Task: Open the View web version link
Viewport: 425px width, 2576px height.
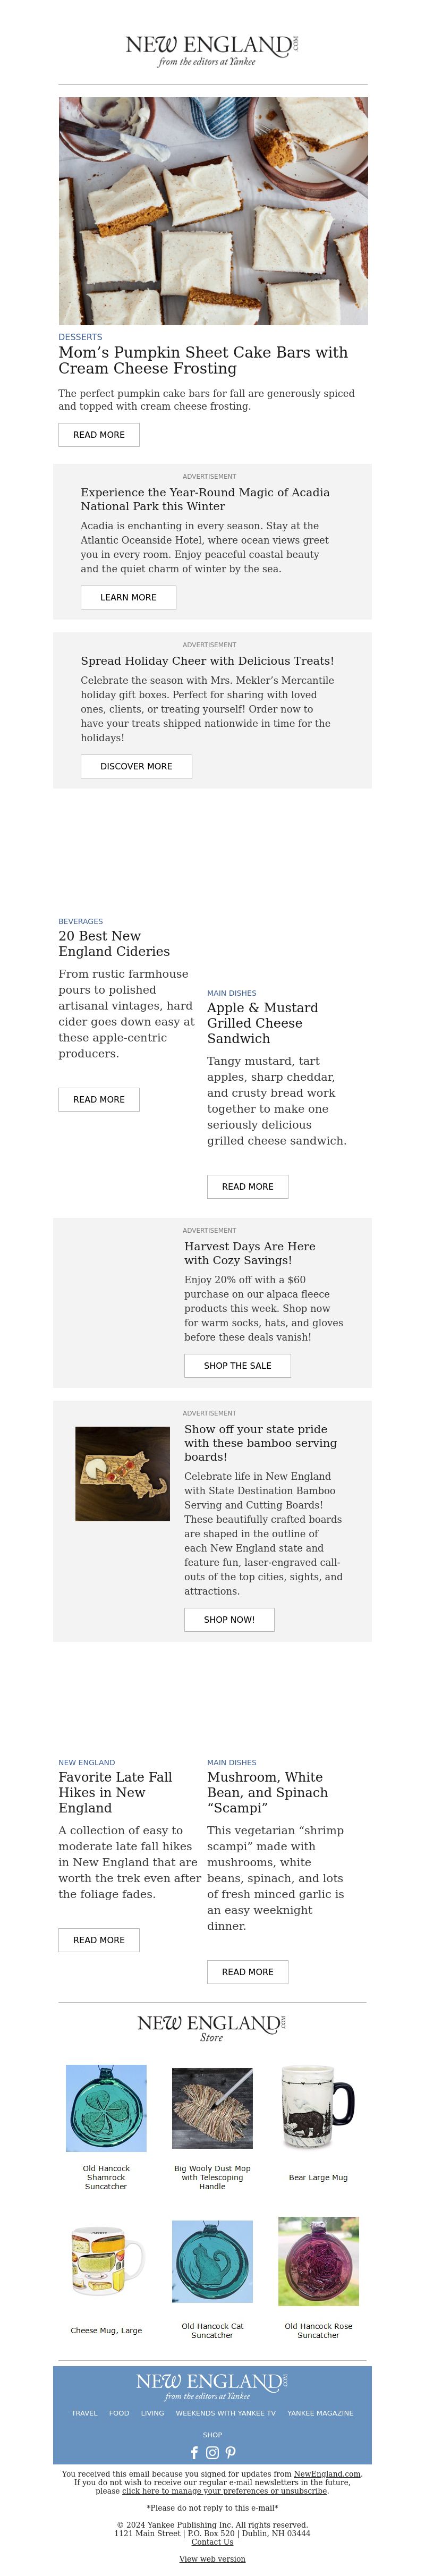Action: tap(212, 2559)
